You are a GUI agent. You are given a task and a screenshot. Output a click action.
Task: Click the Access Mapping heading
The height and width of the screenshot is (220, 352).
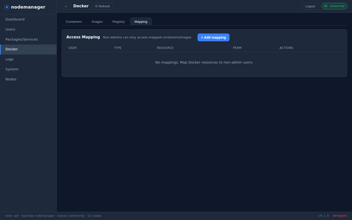pos(83,37)
